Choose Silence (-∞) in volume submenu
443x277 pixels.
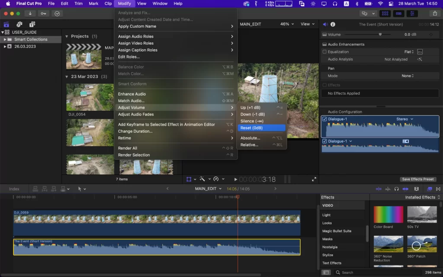(x=261, y=121)
